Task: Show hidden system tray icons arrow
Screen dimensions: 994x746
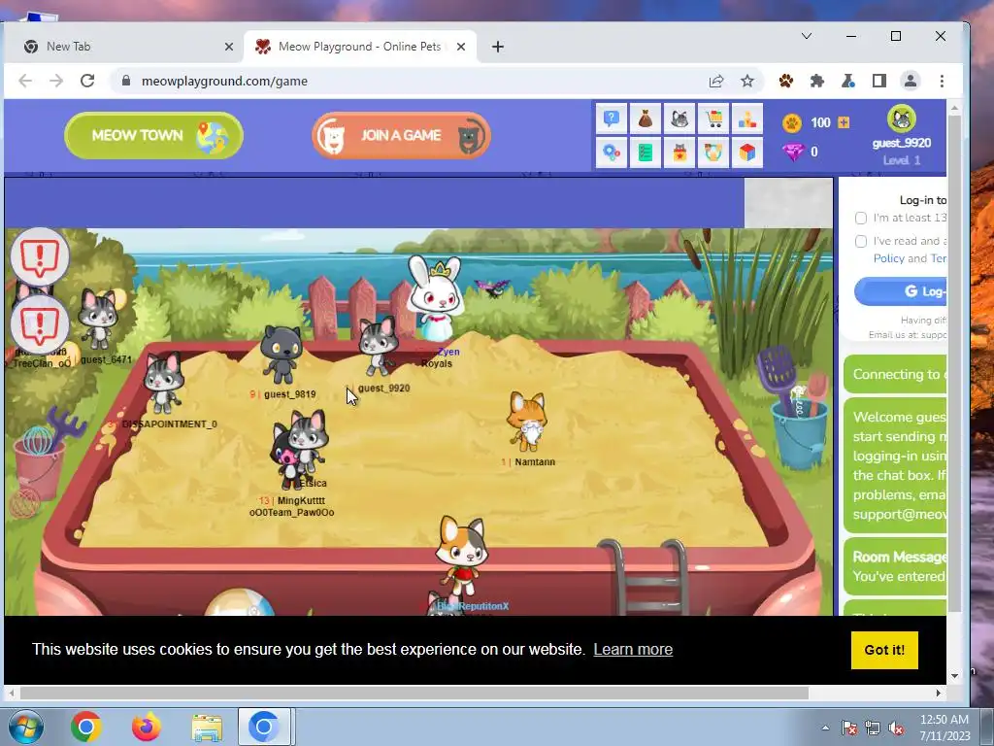Action: click(x=825, y=728)
